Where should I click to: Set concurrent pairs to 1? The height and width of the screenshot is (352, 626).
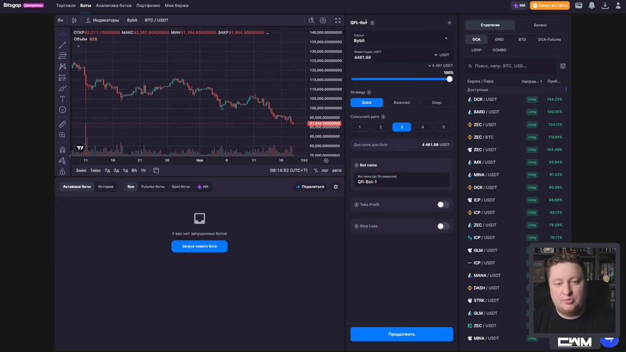(359, 127)
